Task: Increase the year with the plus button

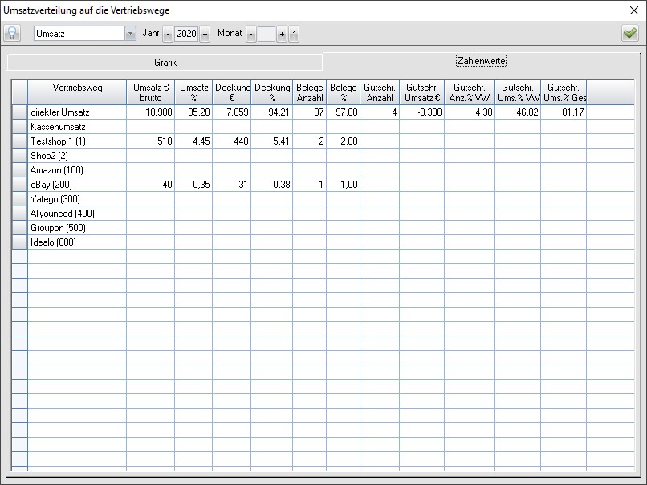Action: coord(205,34)
